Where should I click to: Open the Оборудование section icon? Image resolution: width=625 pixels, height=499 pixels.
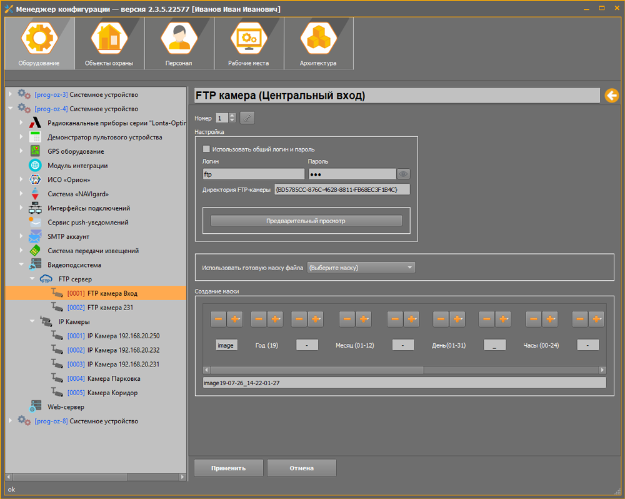(x=39, y=38)
